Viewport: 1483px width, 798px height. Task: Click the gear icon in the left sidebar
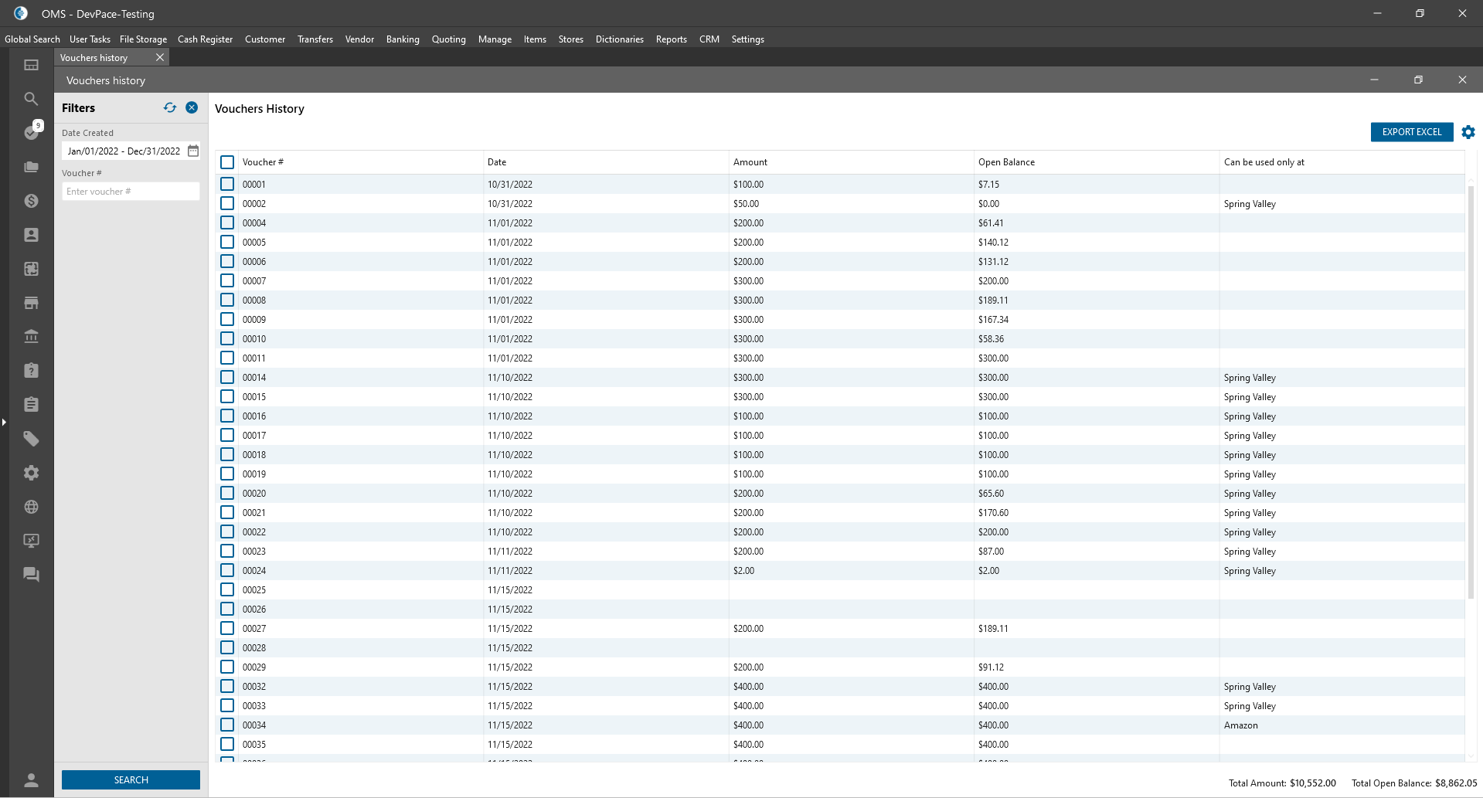pyautogui.click(x=31, y=473)
